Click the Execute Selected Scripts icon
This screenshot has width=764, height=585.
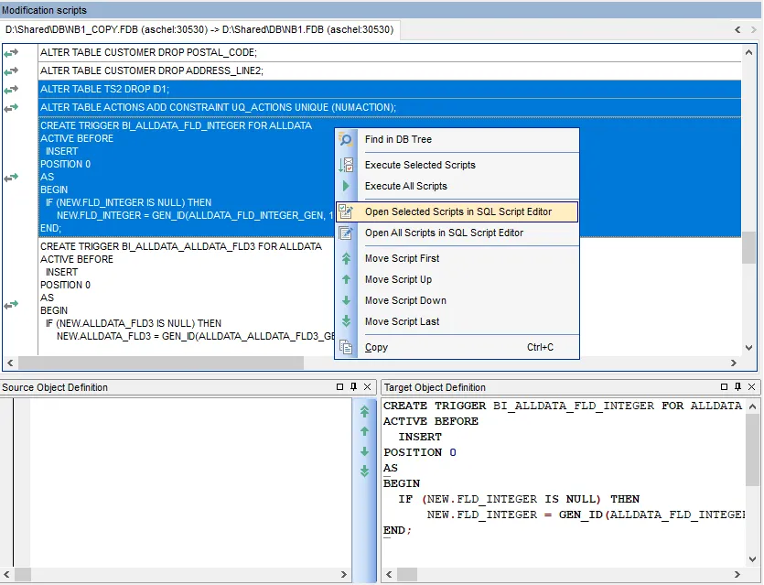(x=346, y=166)
